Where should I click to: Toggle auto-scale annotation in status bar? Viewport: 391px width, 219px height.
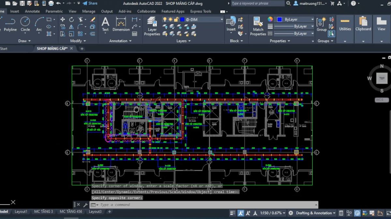(248, 213)
